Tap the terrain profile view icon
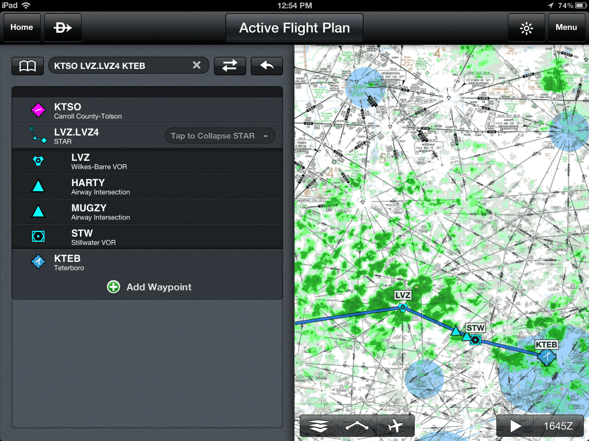This screenshot has width=589, height=441. tap(357, 425)
